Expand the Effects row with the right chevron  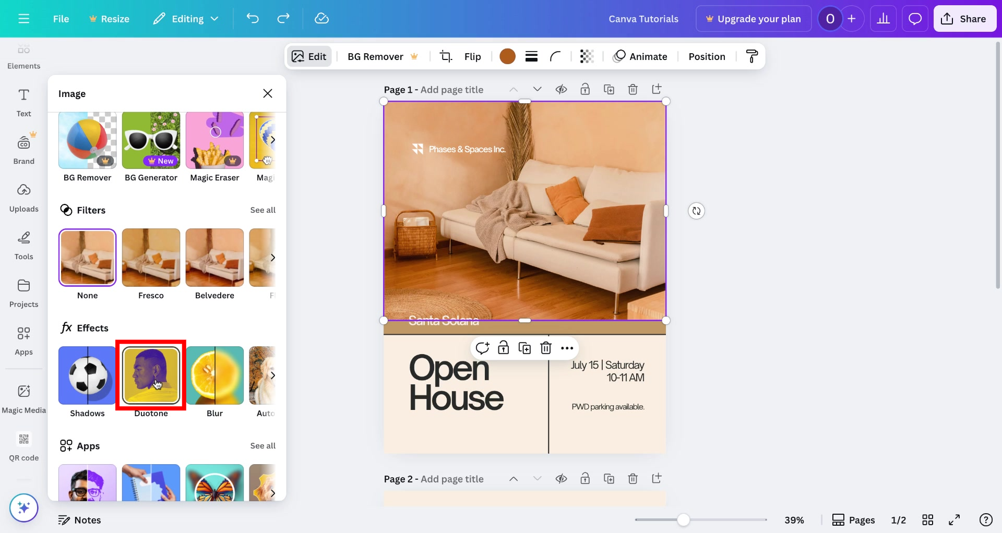point(272,375)
